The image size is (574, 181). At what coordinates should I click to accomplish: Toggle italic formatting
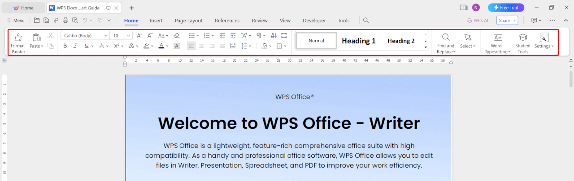[75, 46]
